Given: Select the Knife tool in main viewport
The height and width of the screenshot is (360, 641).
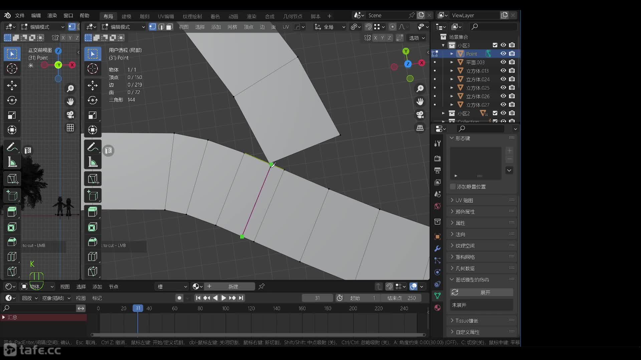Looking at the screenshot, I should [92, 272].
